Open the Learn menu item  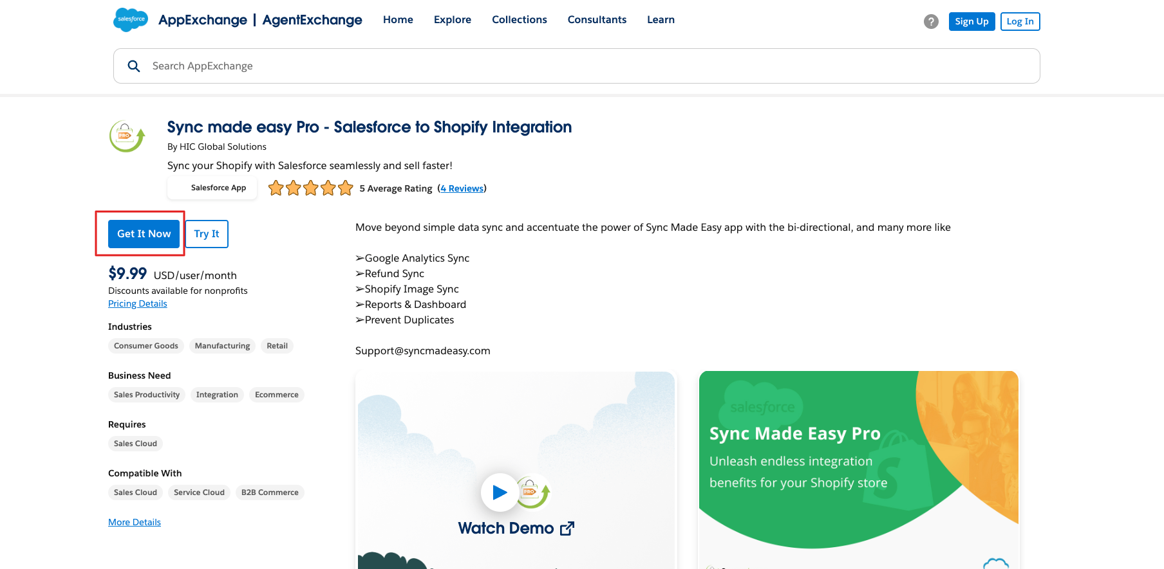[661, 20]
